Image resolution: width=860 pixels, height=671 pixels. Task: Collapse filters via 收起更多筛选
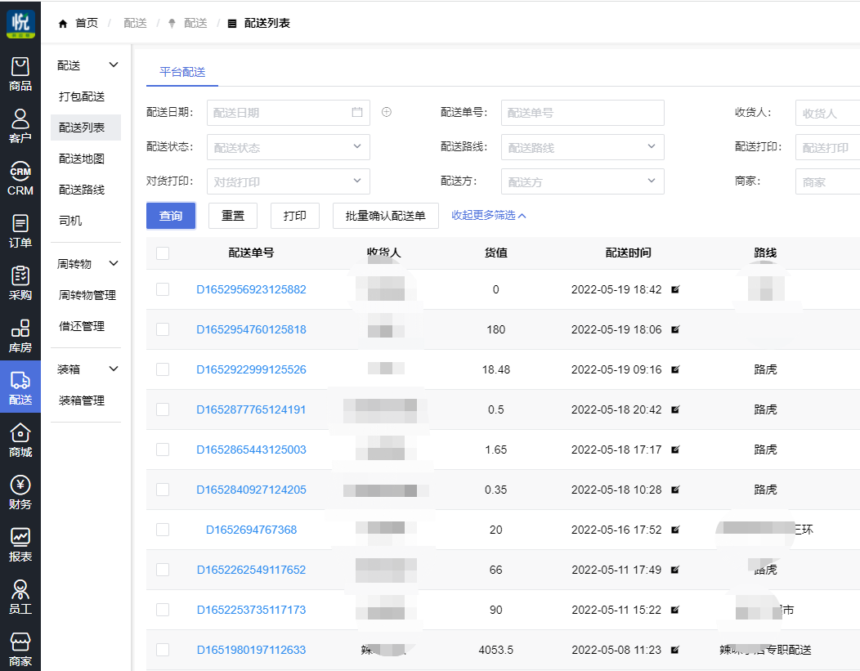pos(489,216)
